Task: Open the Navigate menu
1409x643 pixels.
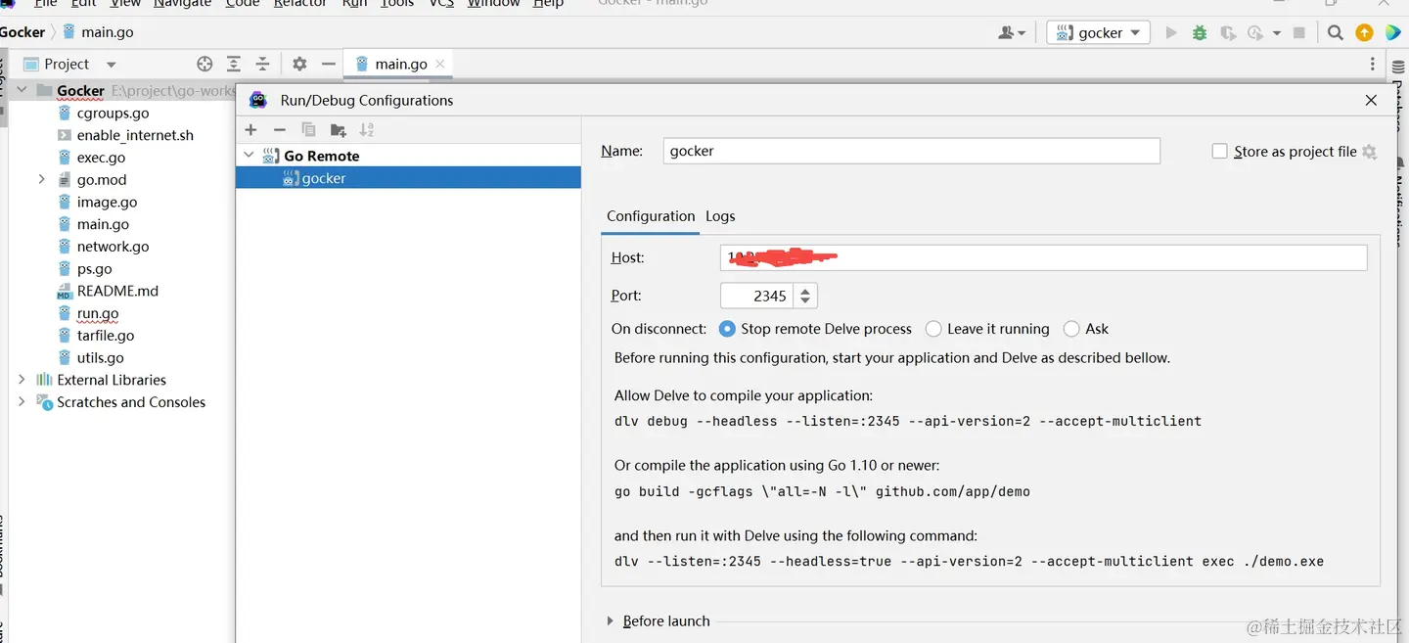Action: tap(182, 4)
